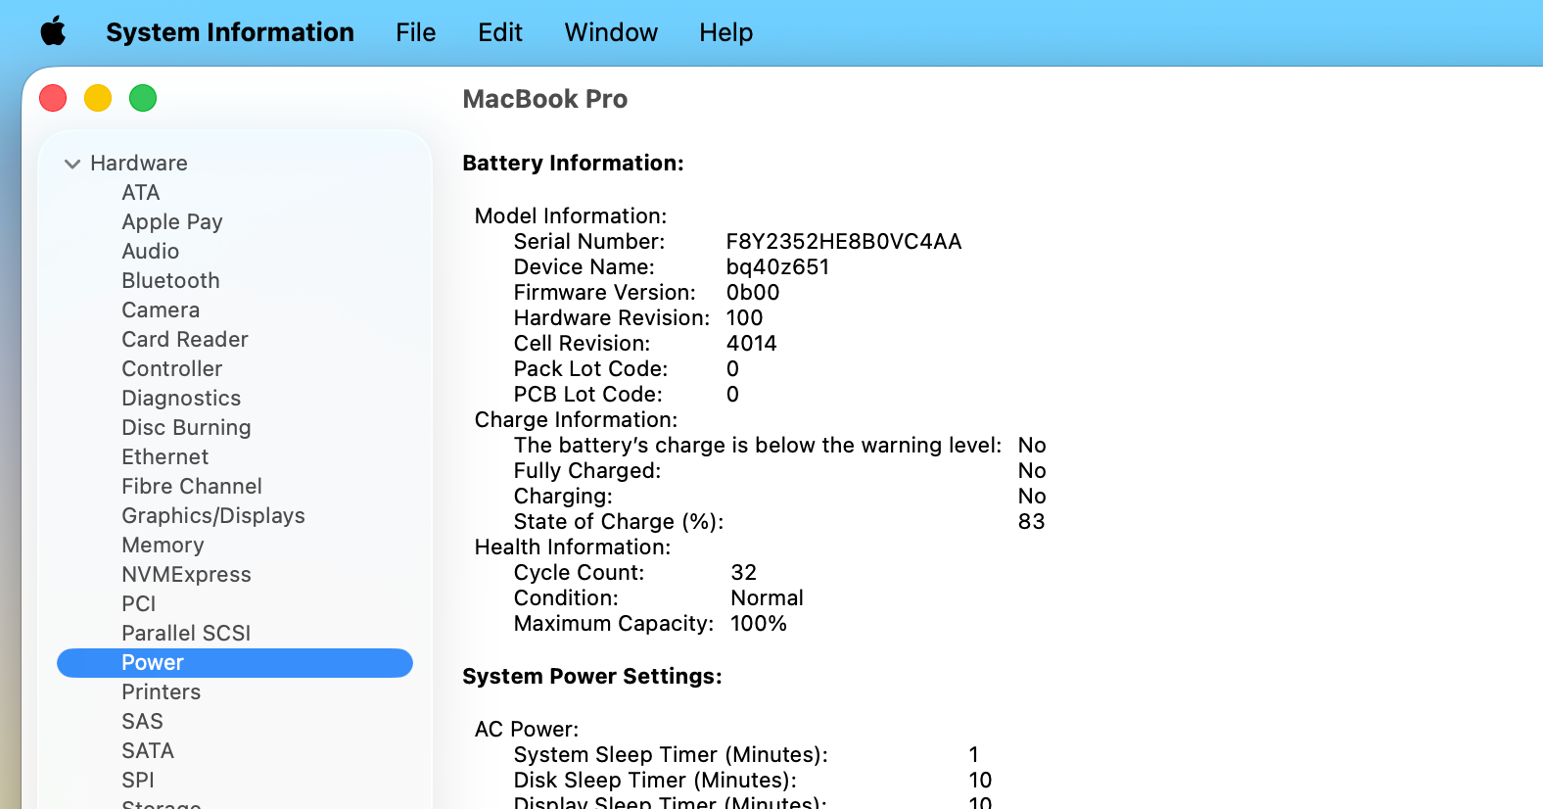Click the System Information app menu
1543x809 pixels.
(x=230, y=32)
